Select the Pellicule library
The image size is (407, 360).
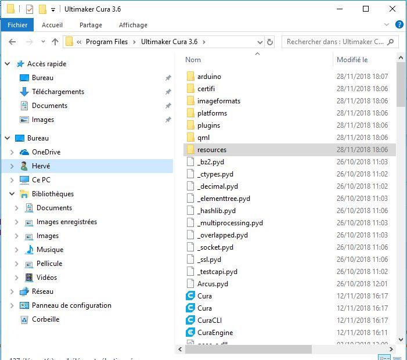[x=49, y=264]
